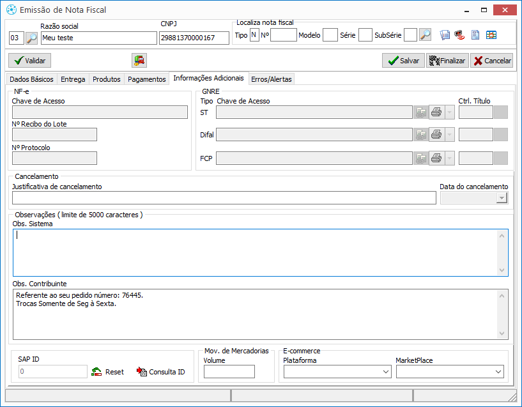522x407 pixels.
Task: Cancel the nota fiscal with Cancelar
Action: point(492,61)
